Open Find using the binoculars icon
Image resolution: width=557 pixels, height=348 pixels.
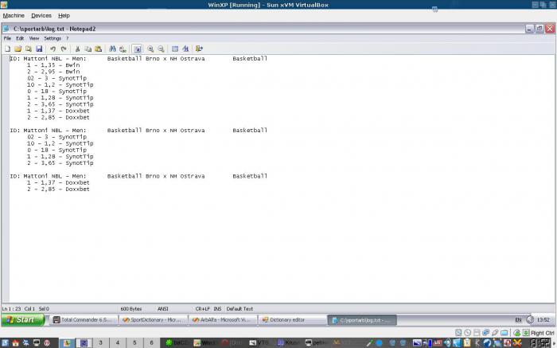[x=112, y=49]
